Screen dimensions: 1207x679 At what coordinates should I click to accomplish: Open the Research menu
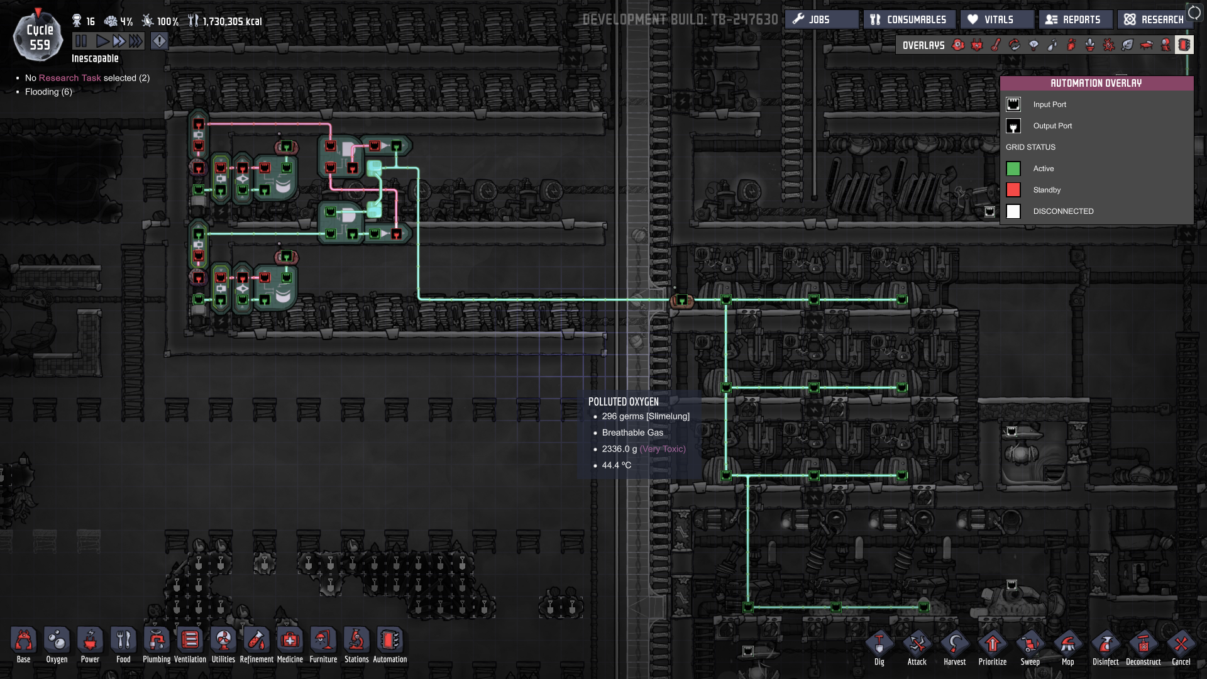point(1154,19)
